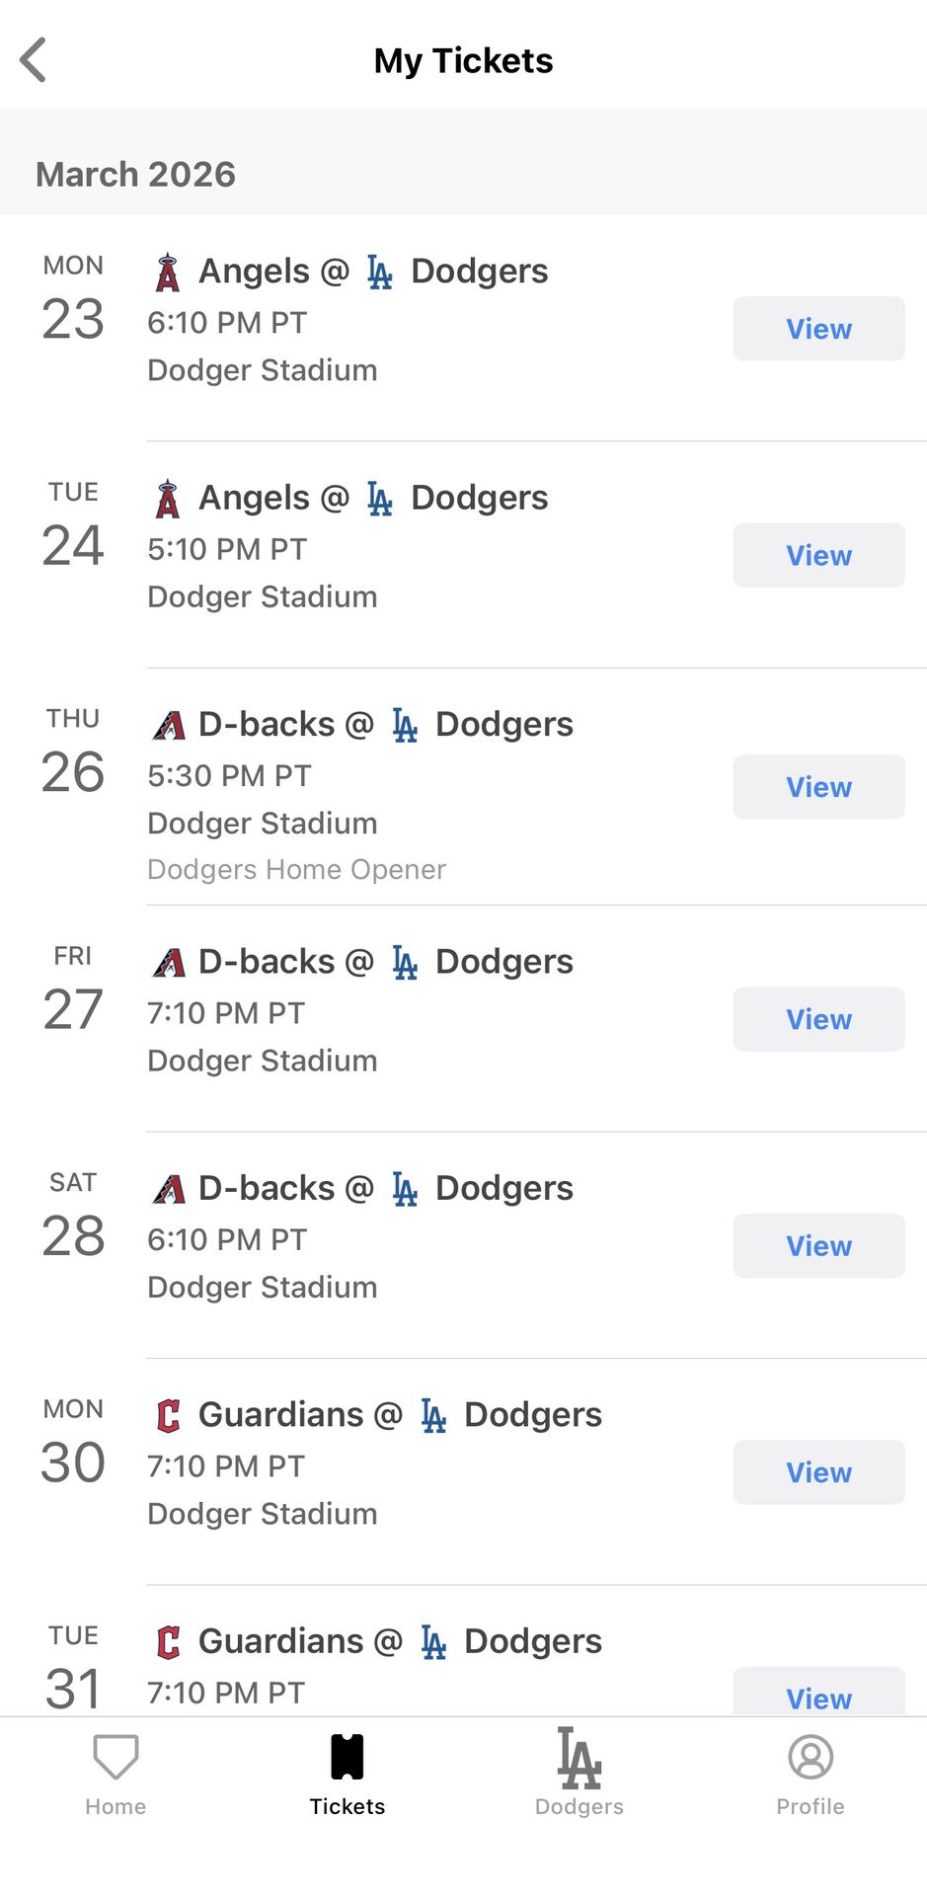View tickets for Tuesday March 24 game
927x1896 pixels.
pos(818,555)
